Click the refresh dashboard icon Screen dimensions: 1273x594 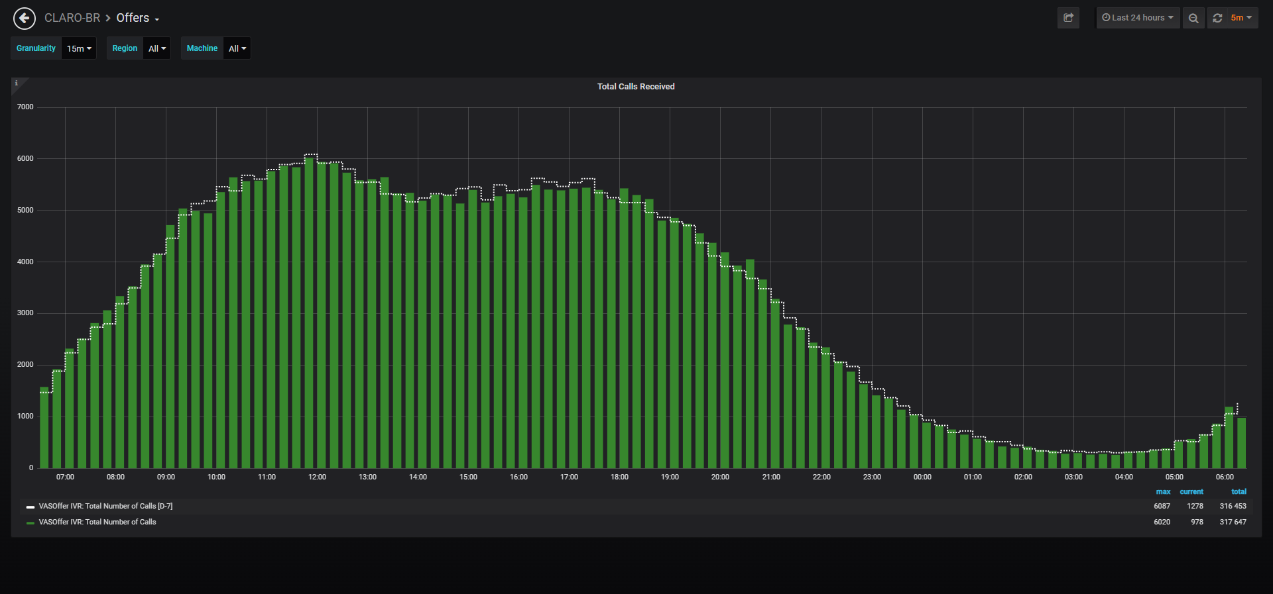[1217, 18]
